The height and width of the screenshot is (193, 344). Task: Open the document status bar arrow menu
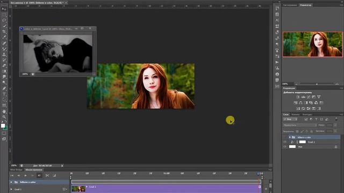[62, 166]
